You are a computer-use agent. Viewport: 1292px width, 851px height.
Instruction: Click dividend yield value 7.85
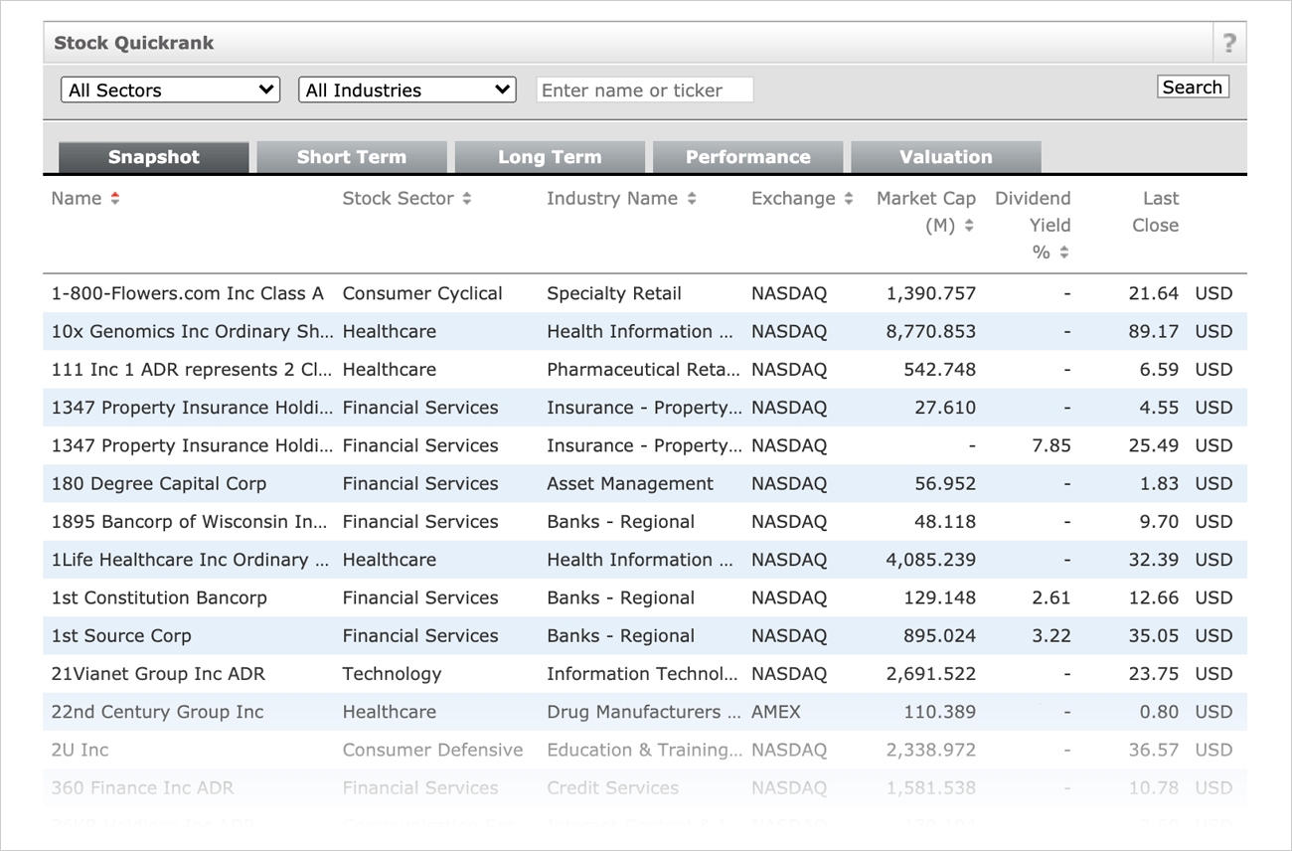click(1051, 445)
